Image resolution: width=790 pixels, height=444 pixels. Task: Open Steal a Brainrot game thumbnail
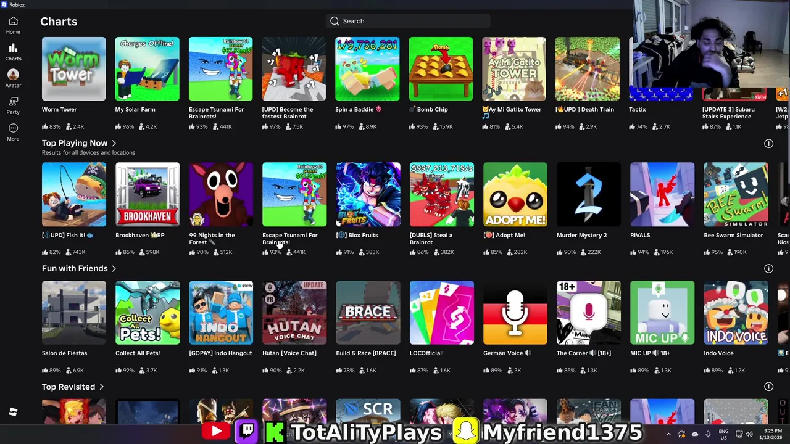pos(442,194)
